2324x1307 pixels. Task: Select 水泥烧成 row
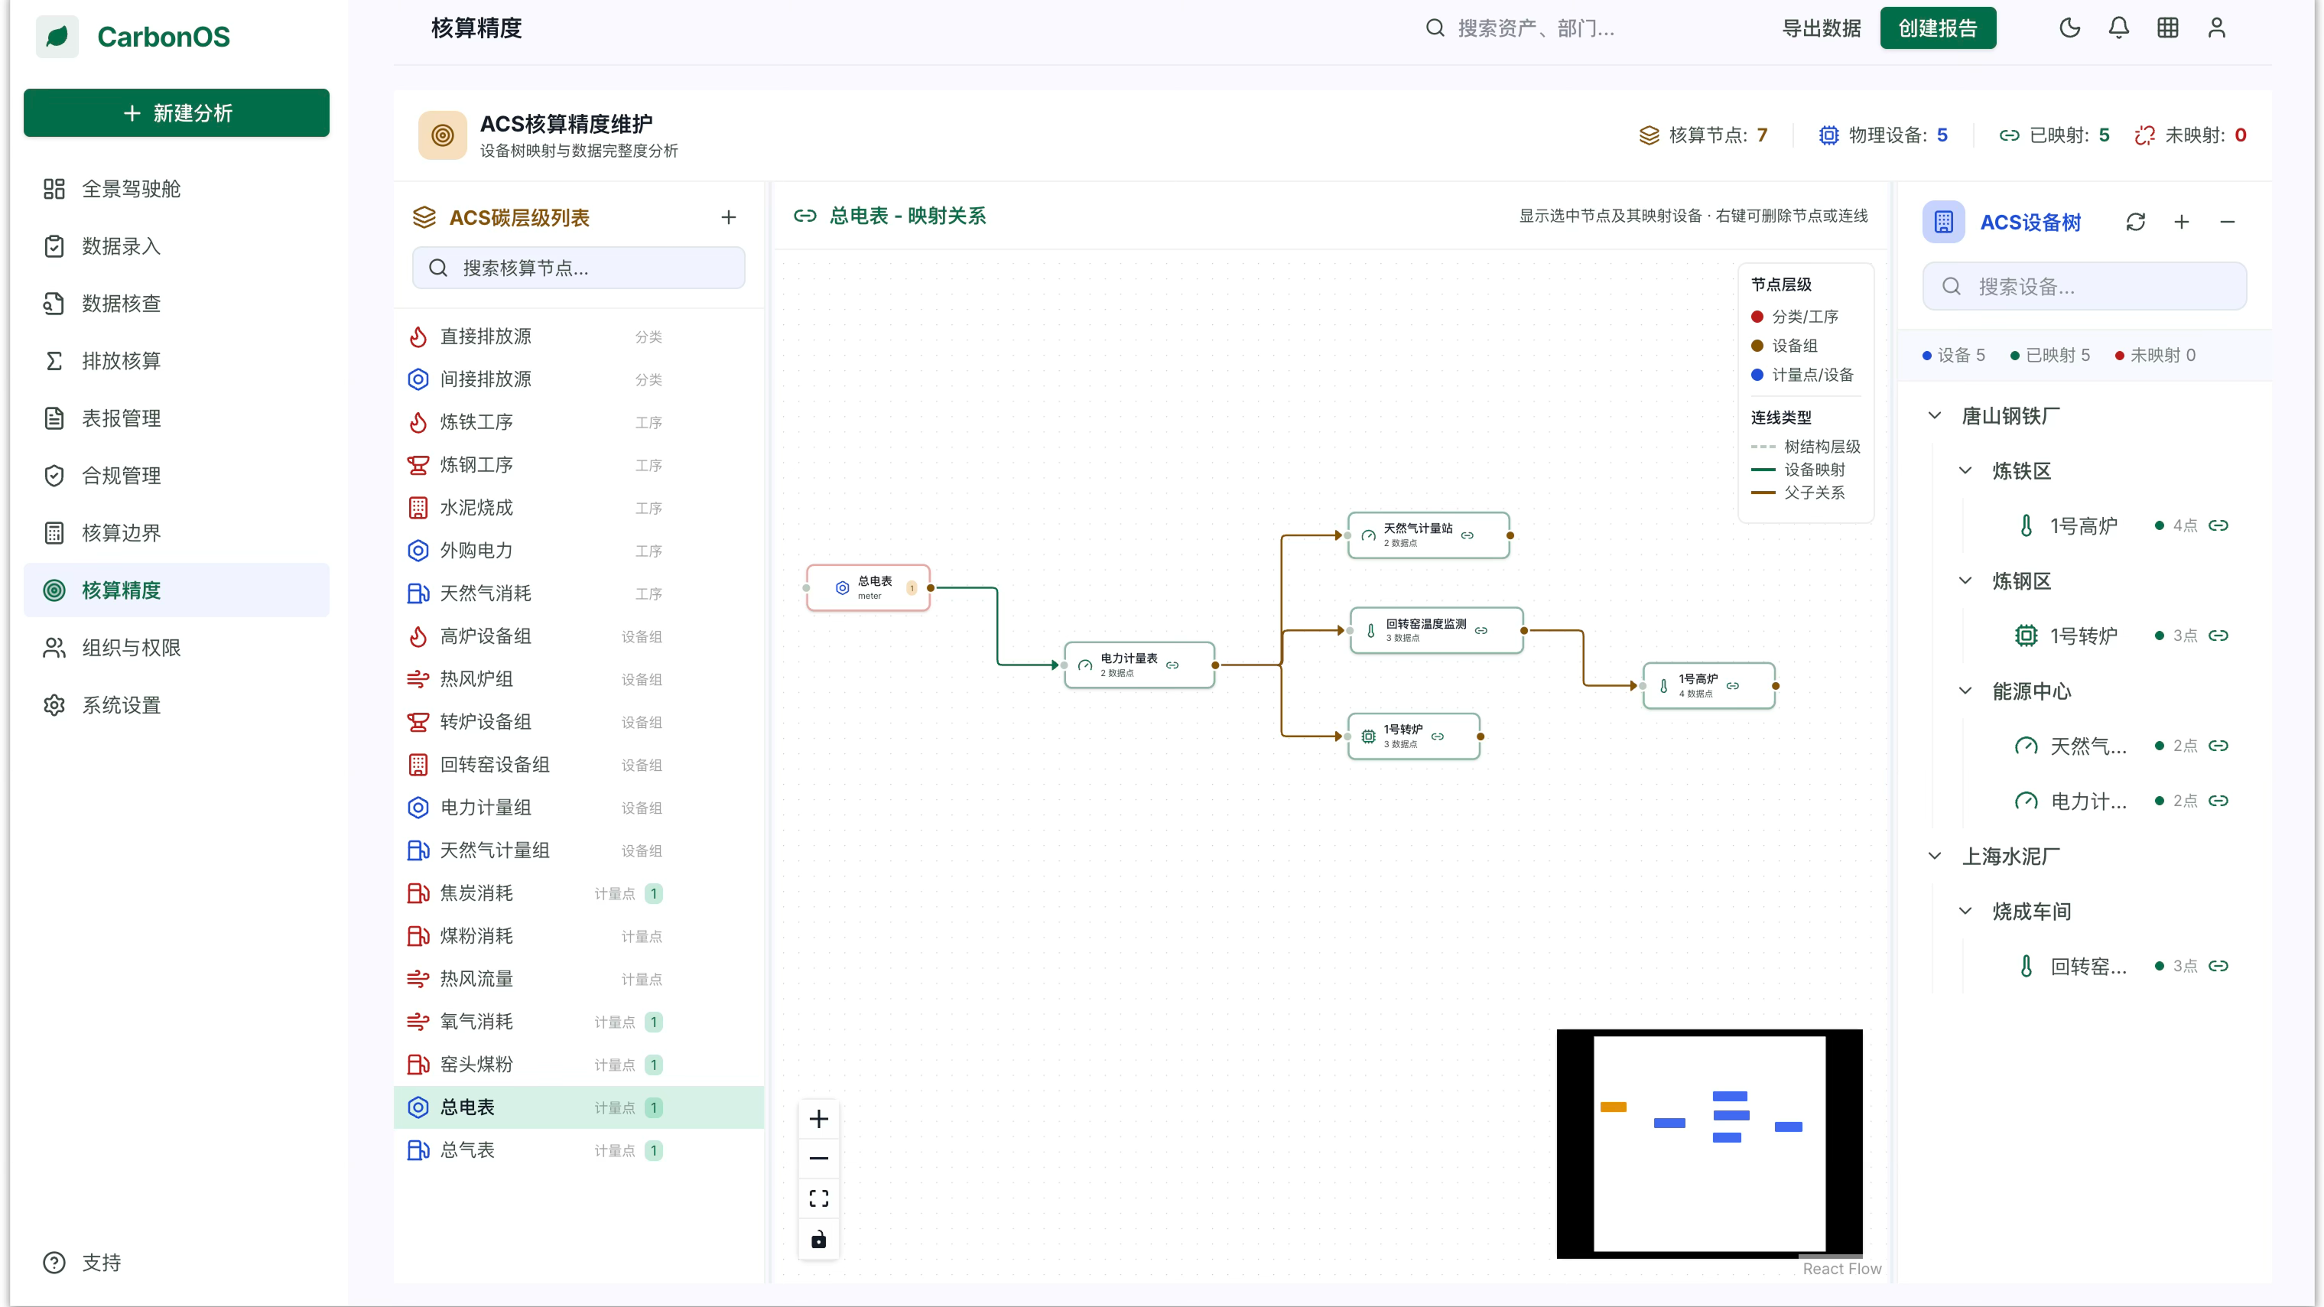[x=578, y=508]
